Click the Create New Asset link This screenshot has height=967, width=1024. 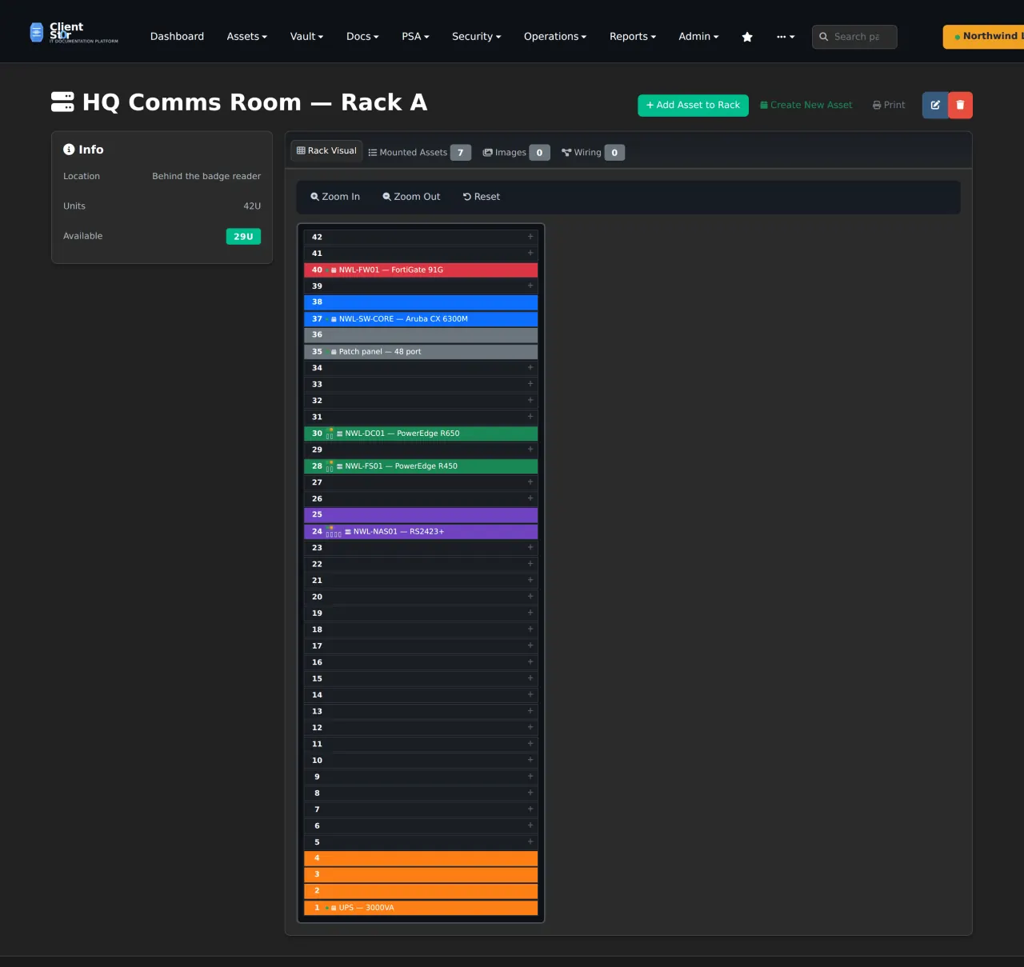pos(806,106)
